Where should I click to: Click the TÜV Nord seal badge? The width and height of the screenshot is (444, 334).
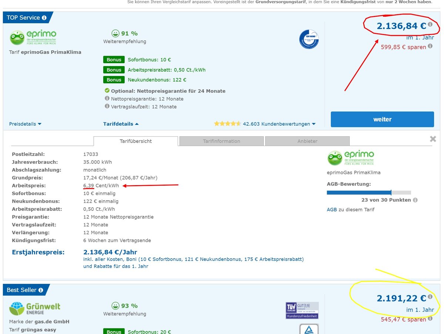[x=309, y=40]
